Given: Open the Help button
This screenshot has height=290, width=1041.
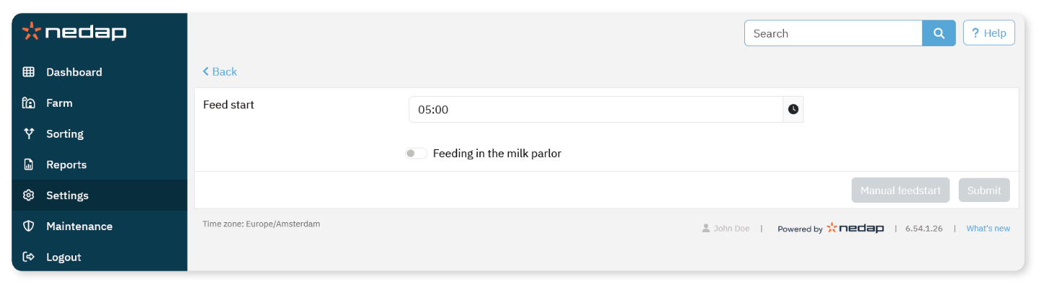Looking at the screenshot, I should (988, 33).
